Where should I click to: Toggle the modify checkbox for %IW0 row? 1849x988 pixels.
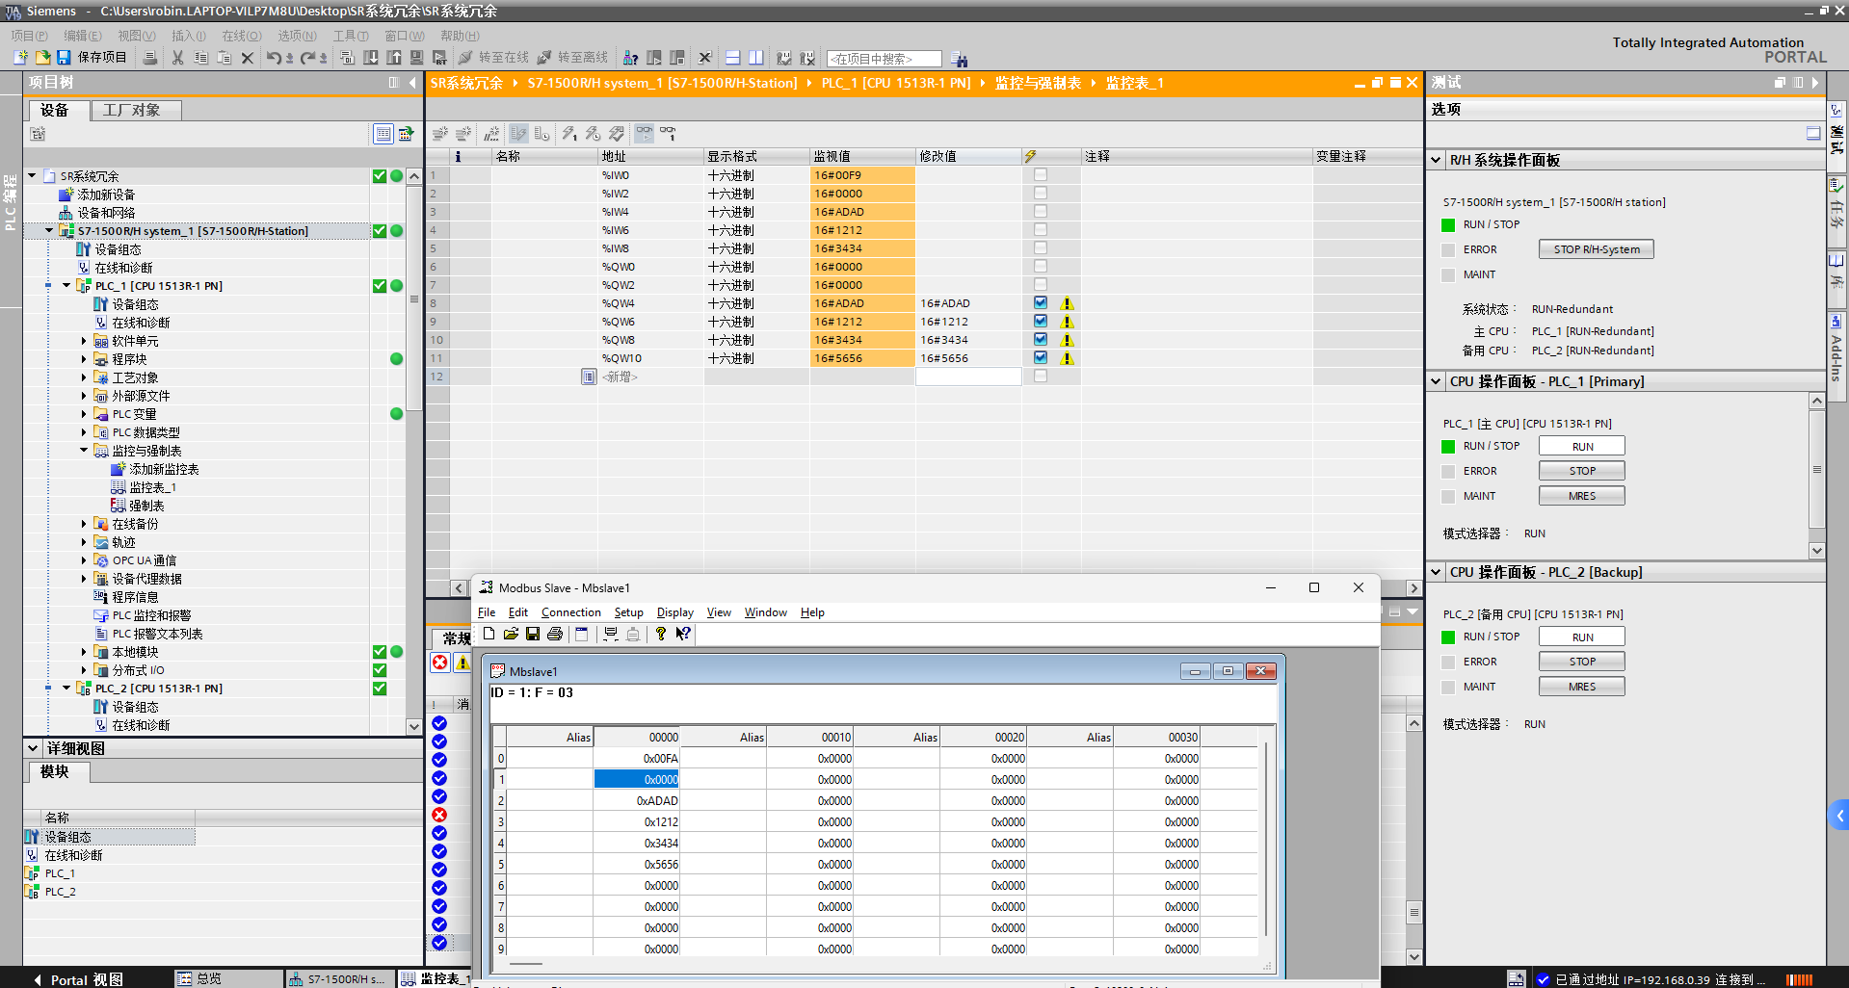pyautogui.click(x=1041, y=174)
